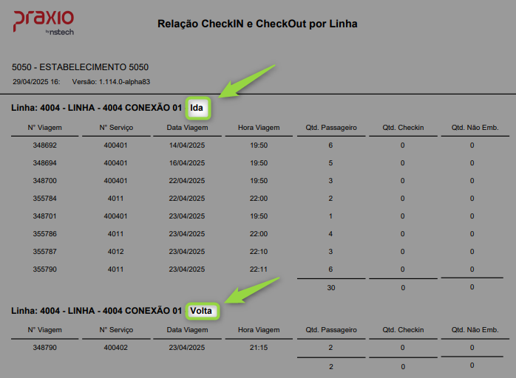Click trip number 355784
This screenshot has height=378, width=516.
point(45,199)
